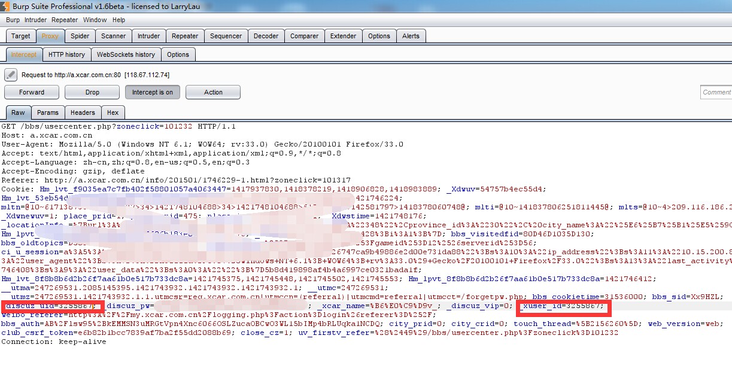Forward the intercepted request
Screen dimensions: 732x384
pos(32,92)
